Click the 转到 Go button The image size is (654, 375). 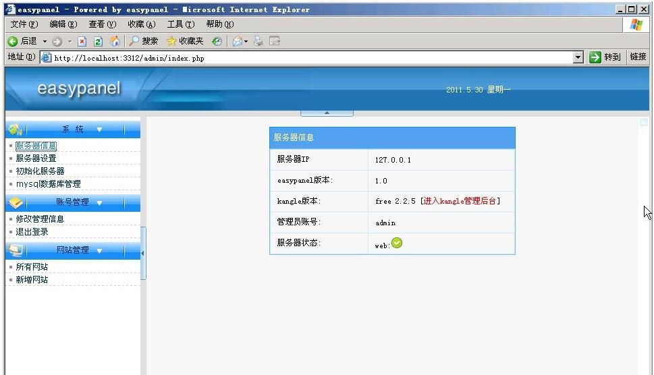[605, 57]
